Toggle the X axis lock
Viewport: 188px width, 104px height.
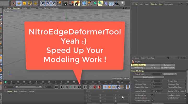point(42,3)
